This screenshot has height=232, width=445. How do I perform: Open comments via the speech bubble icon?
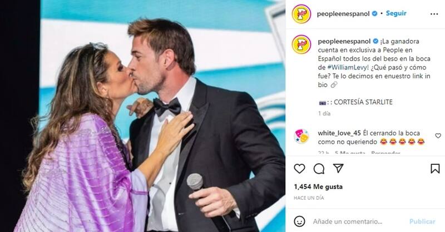click(x=319, y=169)
